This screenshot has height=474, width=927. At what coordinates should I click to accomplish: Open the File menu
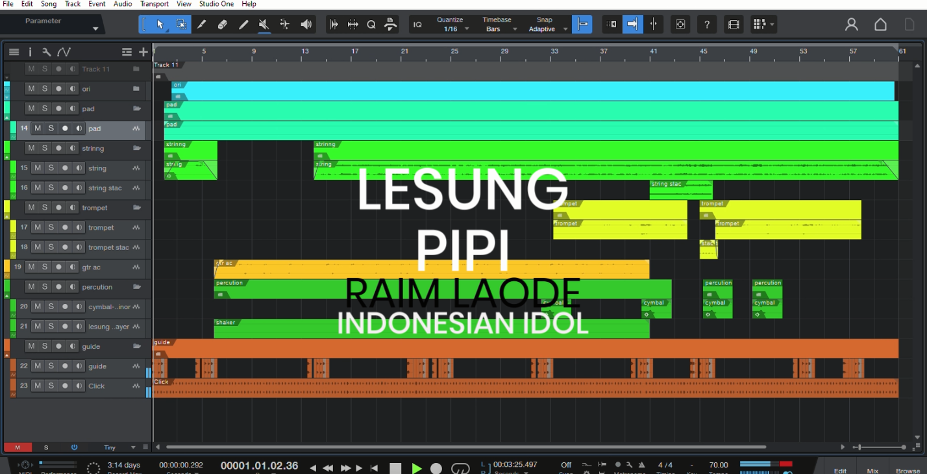pos(8,4)
